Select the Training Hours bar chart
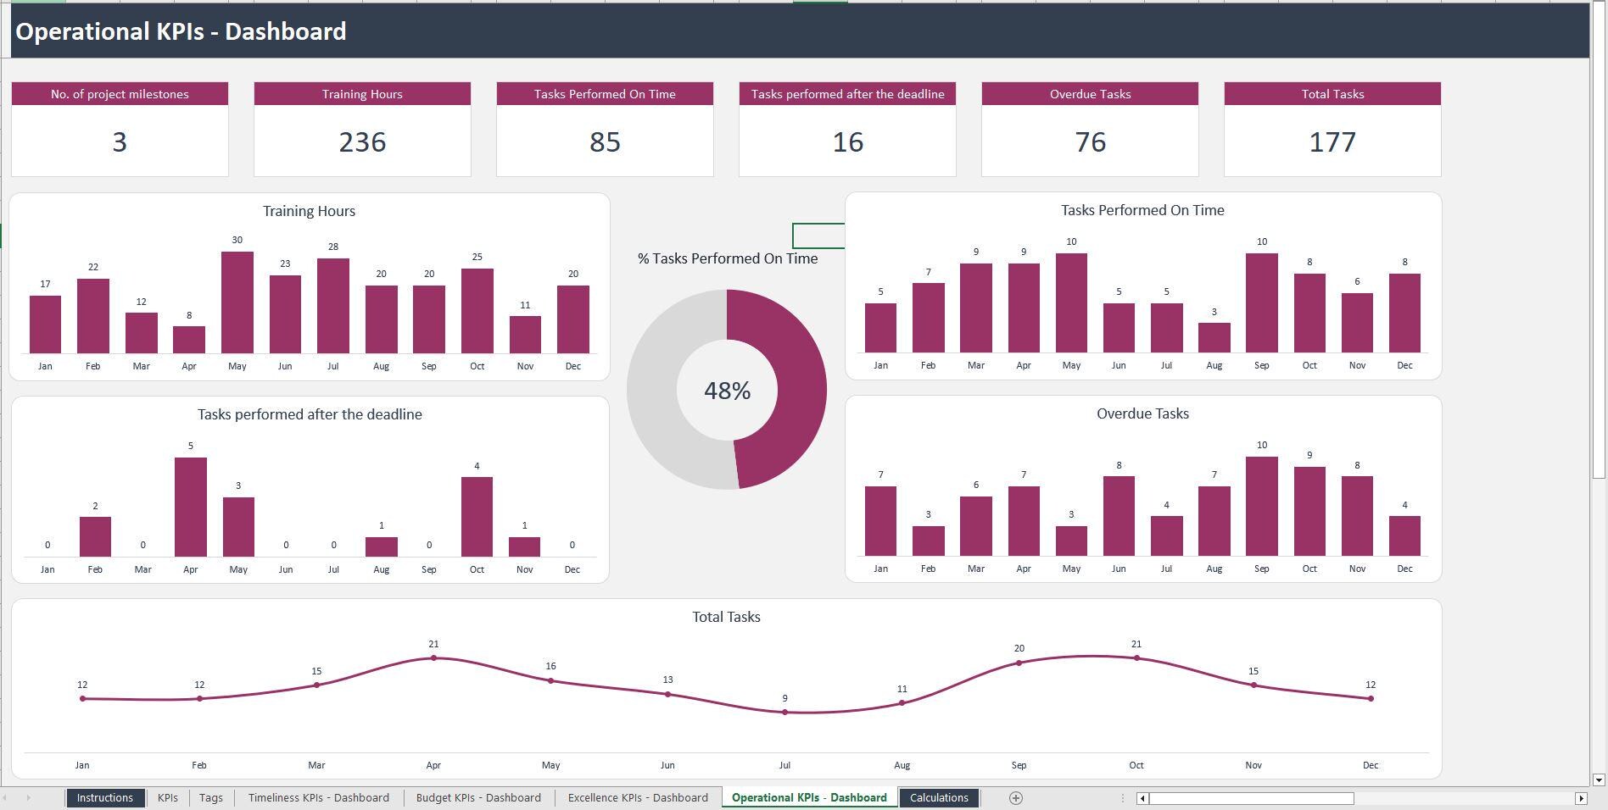1608x810 pixels. pyautogui.click(x=309, y=288)
